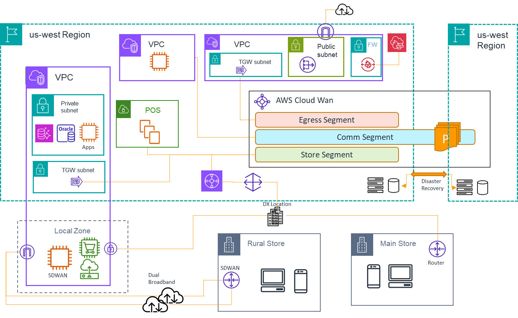Click the upper Dual Broadband cloud icon
This screenshot has height=318, width=518.
[171, 296]
